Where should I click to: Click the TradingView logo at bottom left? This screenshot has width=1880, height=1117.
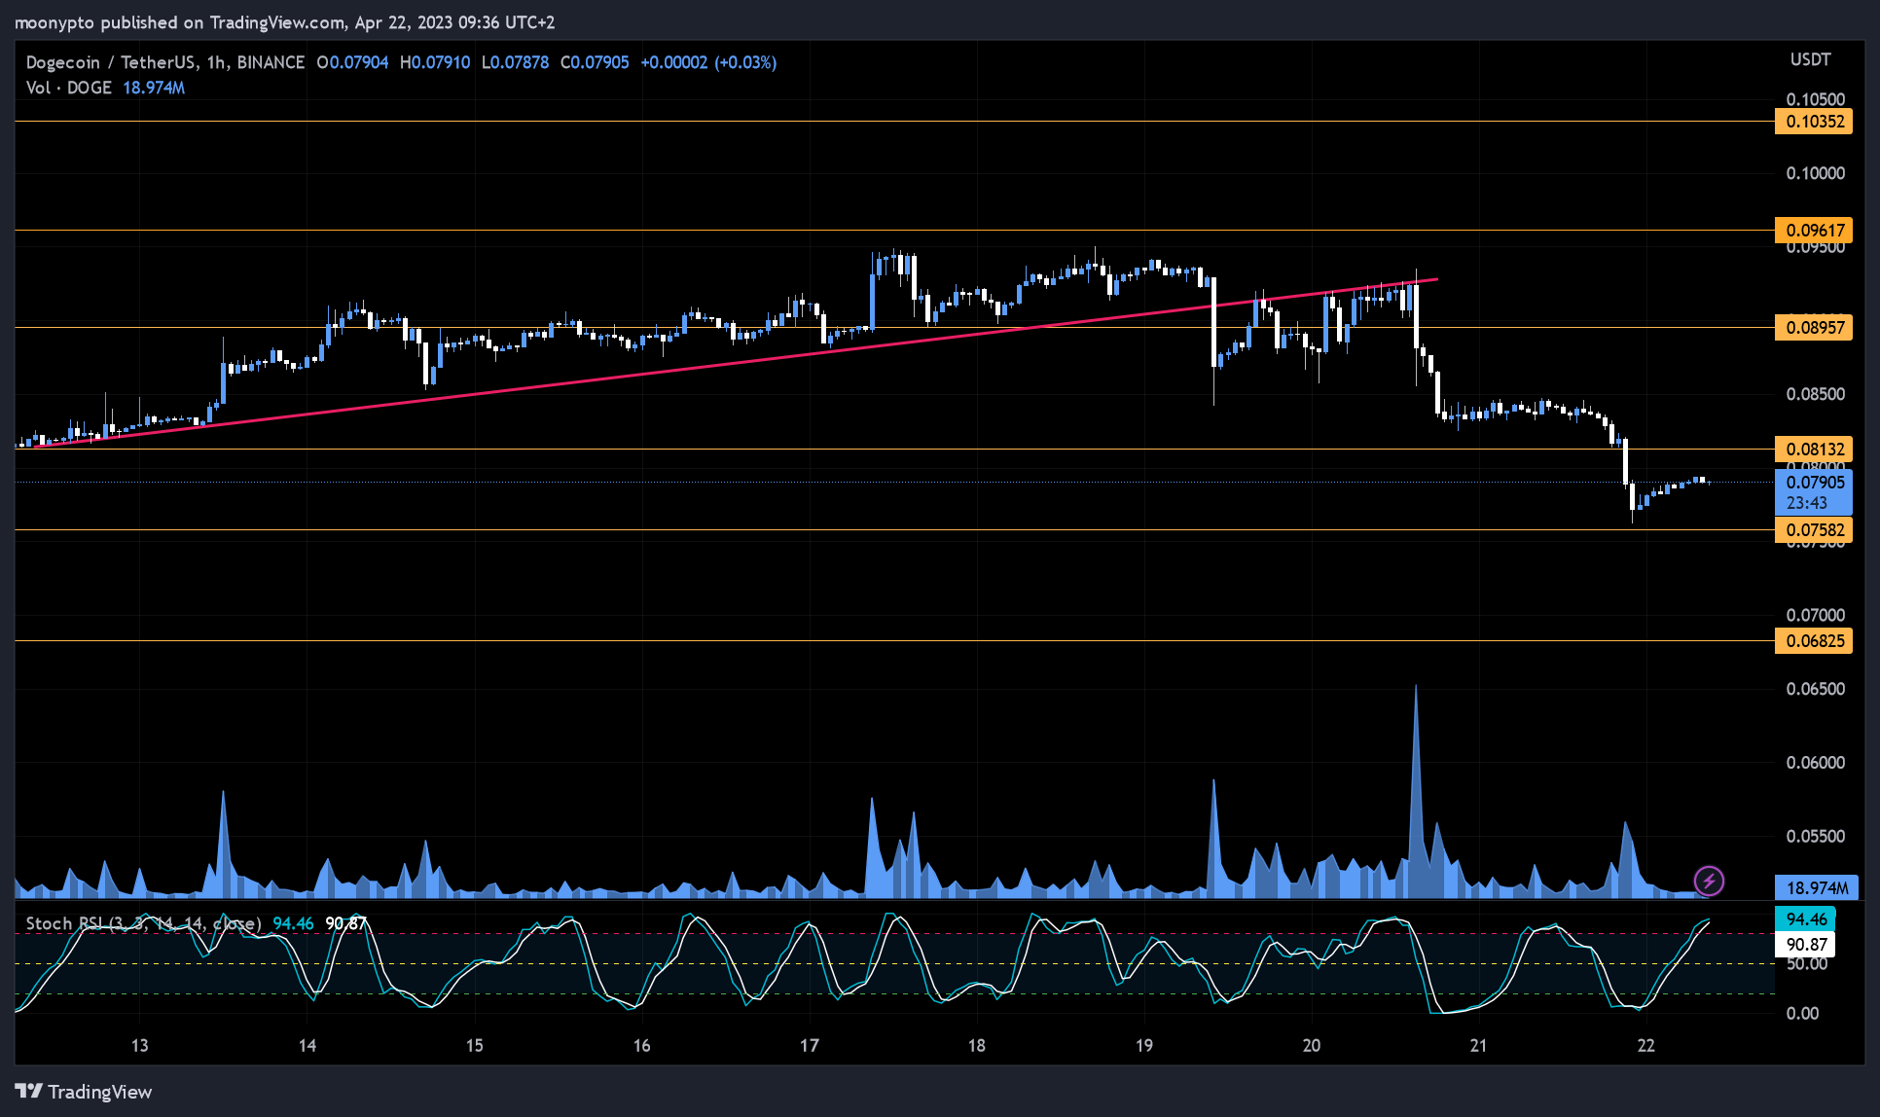click(x=84, y=1092)
